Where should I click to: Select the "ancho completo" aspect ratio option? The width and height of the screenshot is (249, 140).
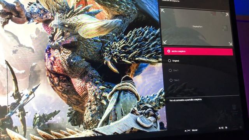click(198, 51)
